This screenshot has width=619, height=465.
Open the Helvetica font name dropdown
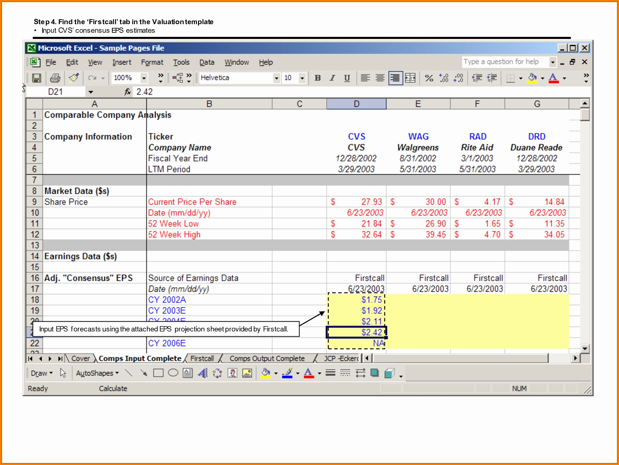coord(276,78)
